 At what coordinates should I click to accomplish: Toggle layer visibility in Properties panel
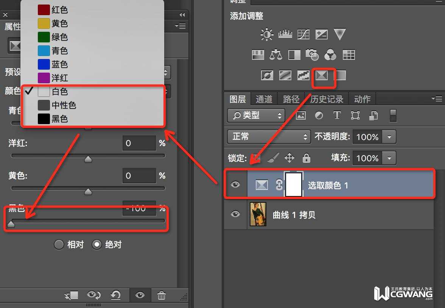(x=140, y=295)
